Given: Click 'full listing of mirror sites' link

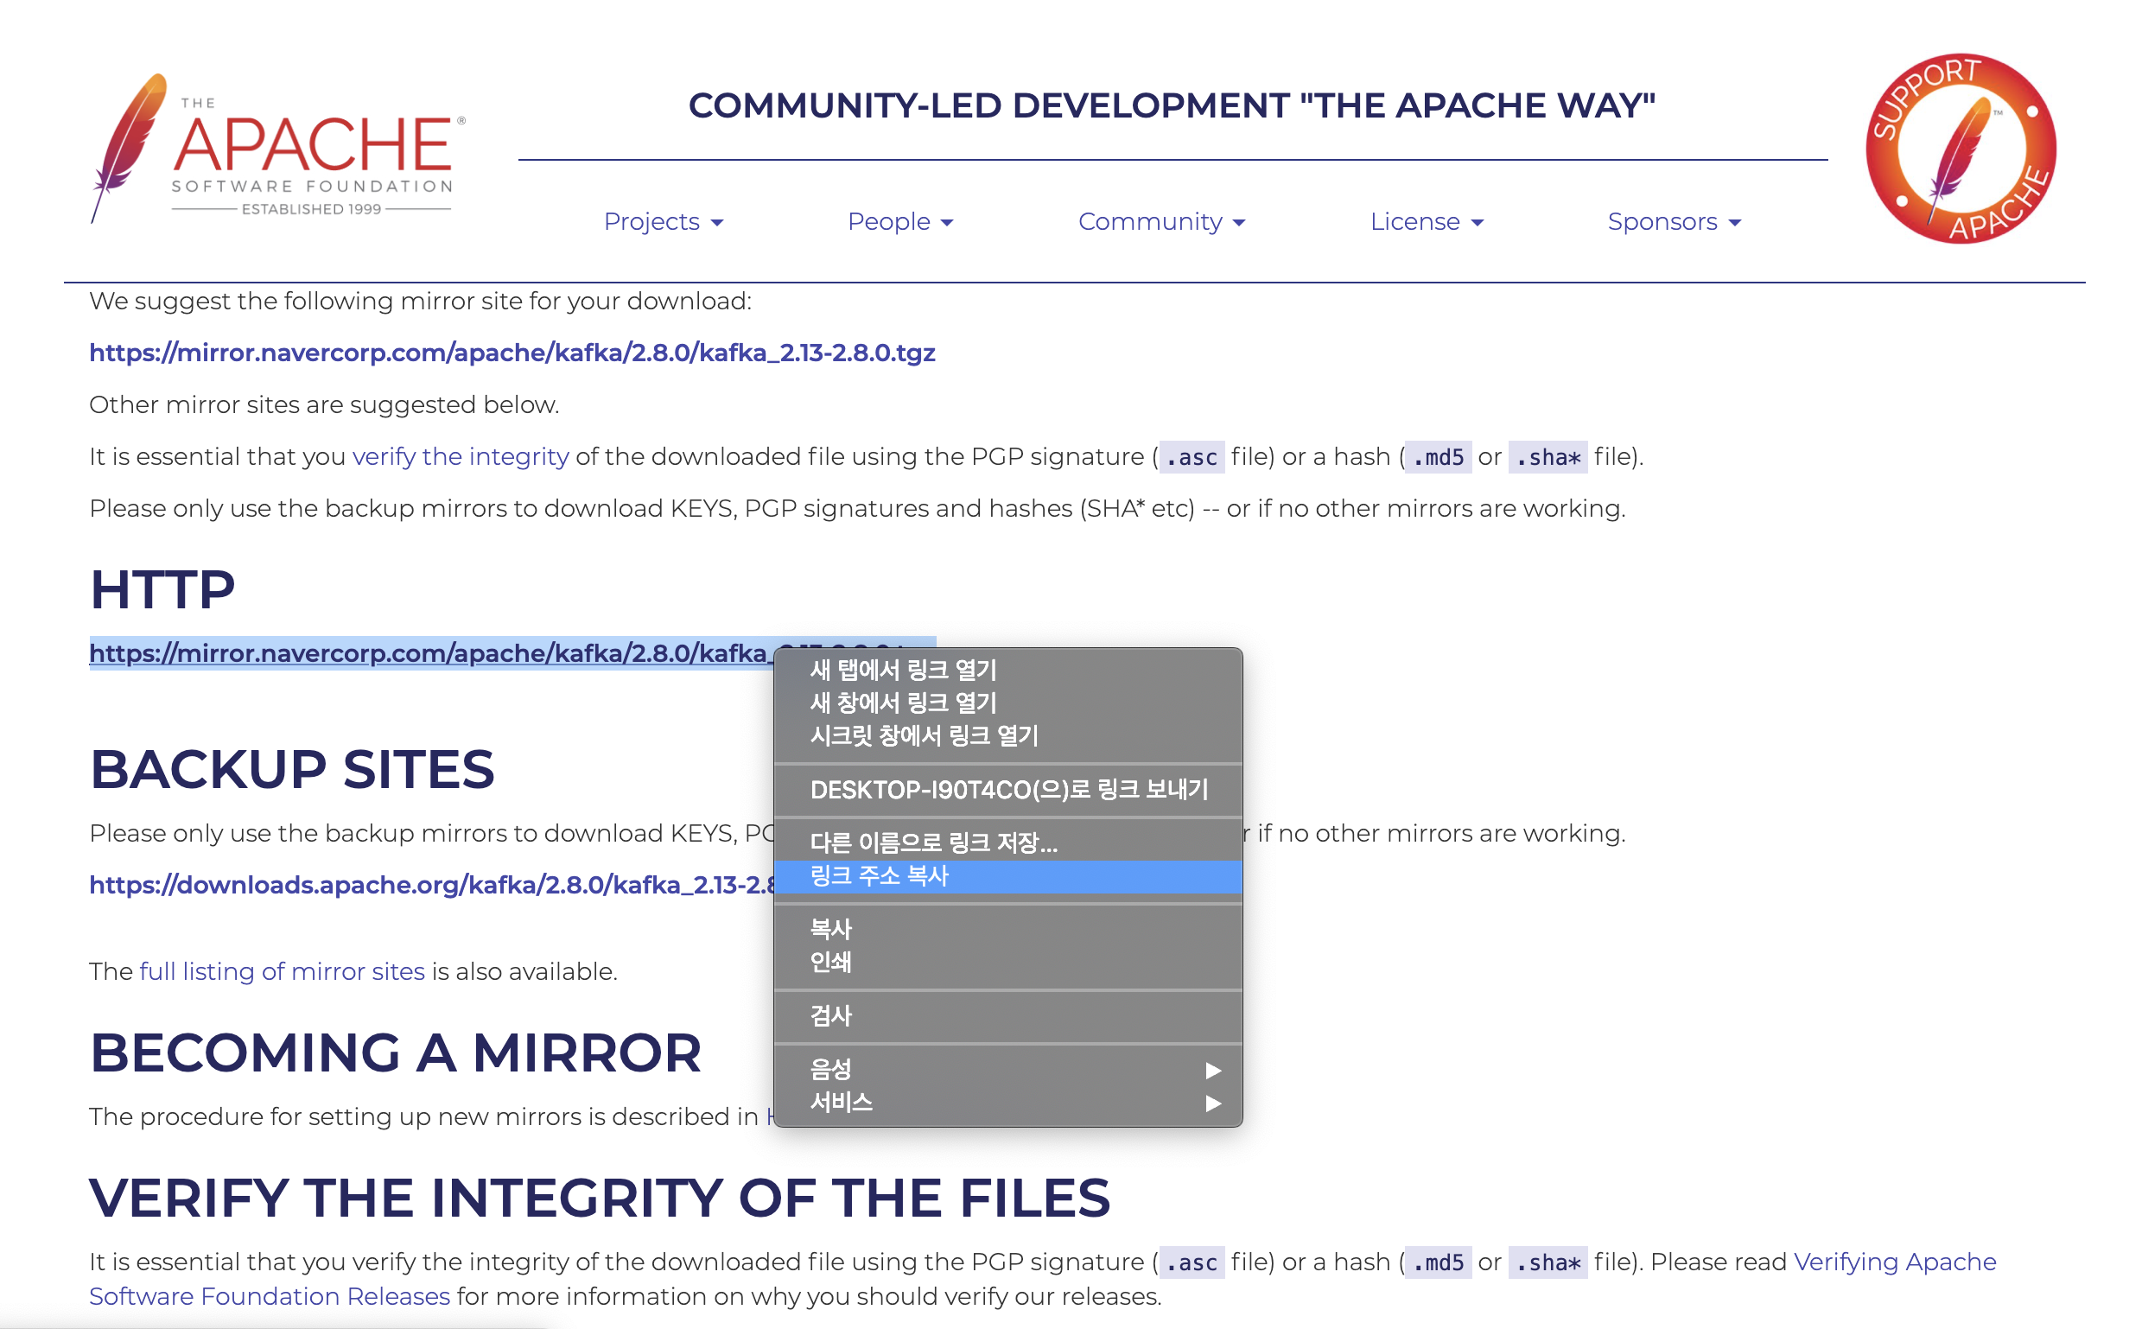Looking at the screenshot, I should pyautogui.click(x=282, y=972).
